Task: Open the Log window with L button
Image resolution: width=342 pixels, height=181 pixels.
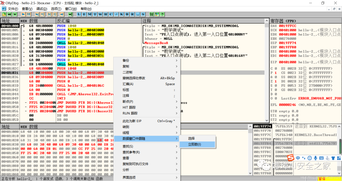Action: pyautogui.click(x=79, y=14)
